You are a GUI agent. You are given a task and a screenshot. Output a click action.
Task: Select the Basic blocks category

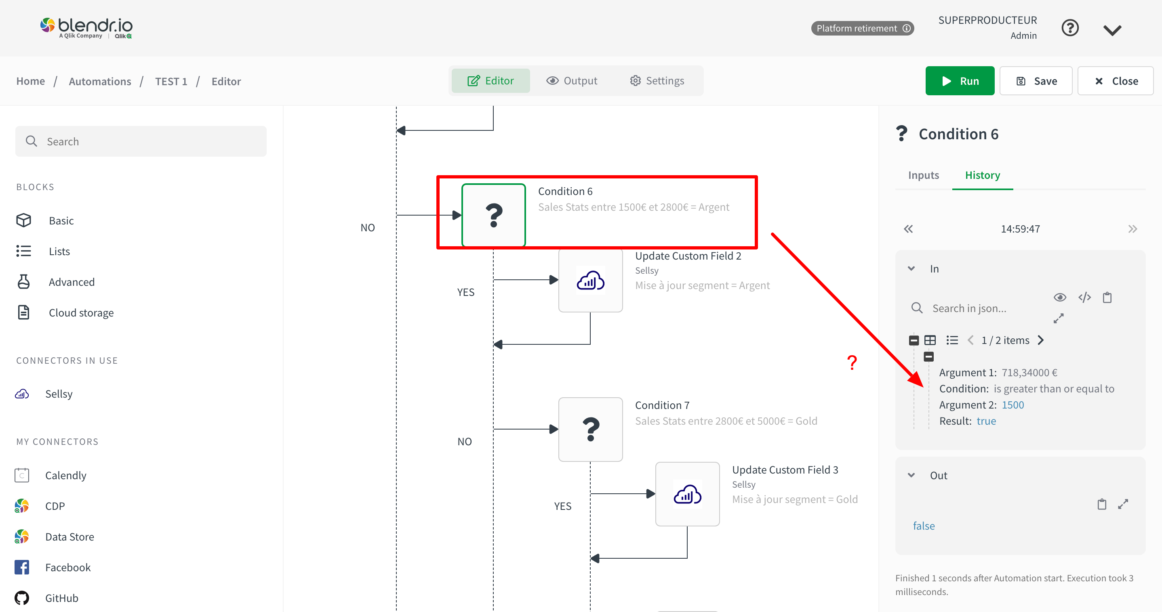61,220
